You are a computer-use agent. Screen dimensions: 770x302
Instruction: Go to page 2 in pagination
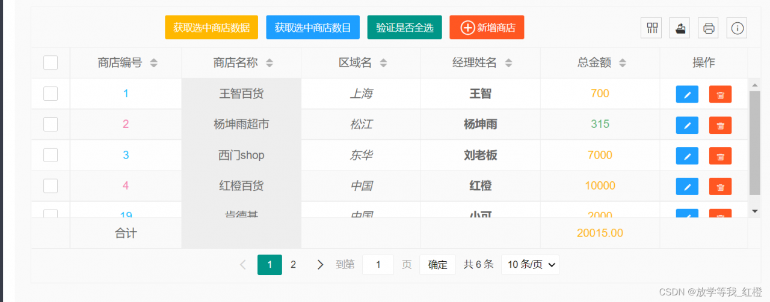294,265
